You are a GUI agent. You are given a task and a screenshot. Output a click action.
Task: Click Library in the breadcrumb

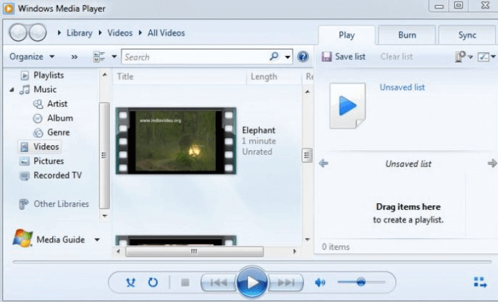(x=79, y=33)
